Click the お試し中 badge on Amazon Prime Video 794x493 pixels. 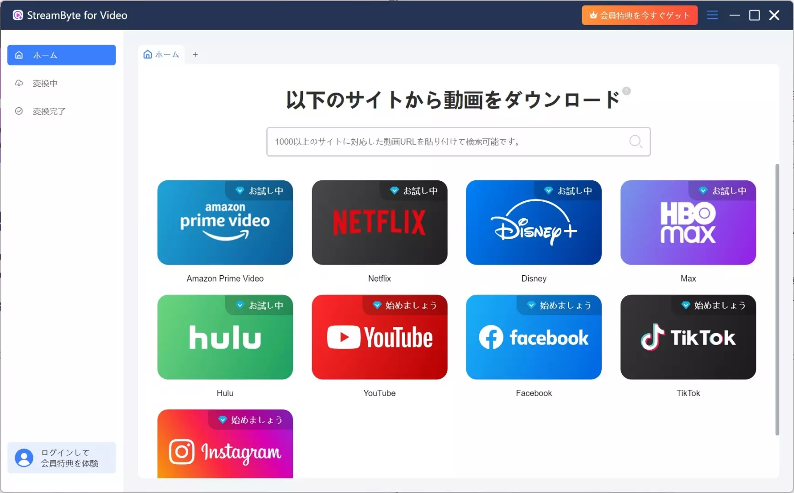(259, 190)
